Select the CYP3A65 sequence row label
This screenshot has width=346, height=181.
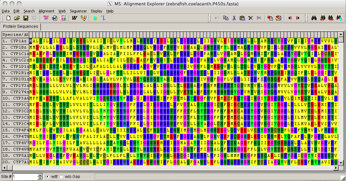tap(15, 98)
